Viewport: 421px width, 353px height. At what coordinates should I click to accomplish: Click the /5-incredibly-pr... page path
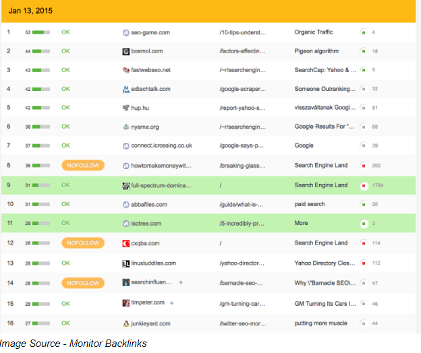pos(242,224)
